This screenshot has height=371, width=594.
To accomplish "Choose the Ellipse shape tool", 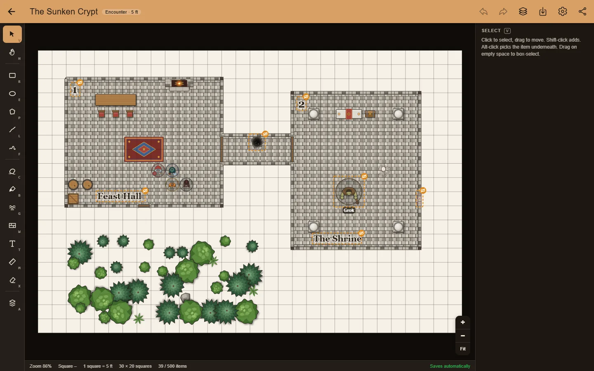I will [x=12, y=94].
